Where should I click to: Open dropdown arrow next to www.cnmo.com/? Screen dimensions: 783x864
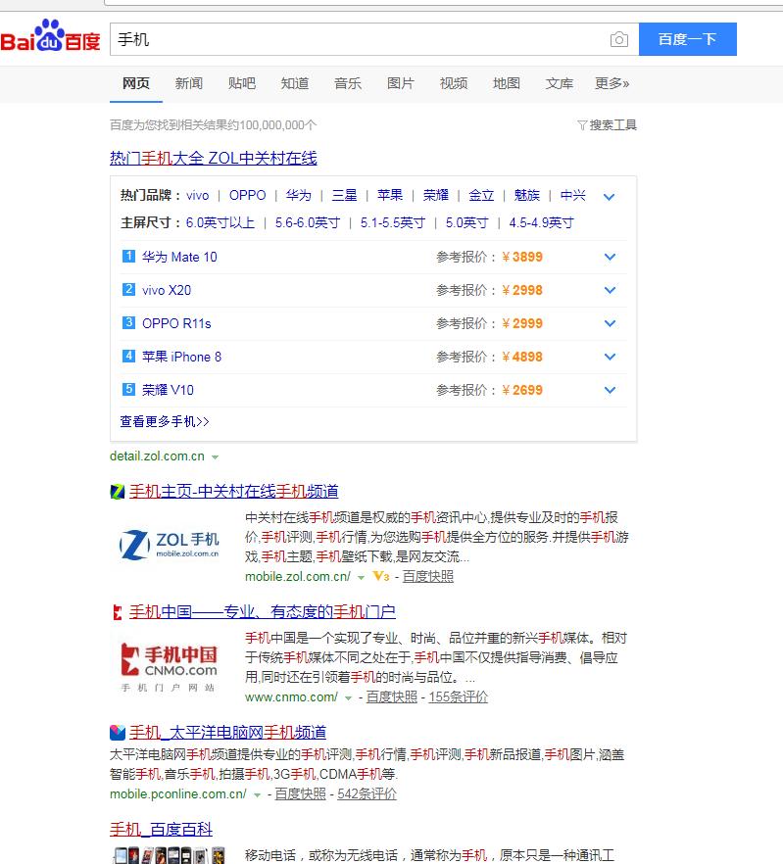pos(348,698)
